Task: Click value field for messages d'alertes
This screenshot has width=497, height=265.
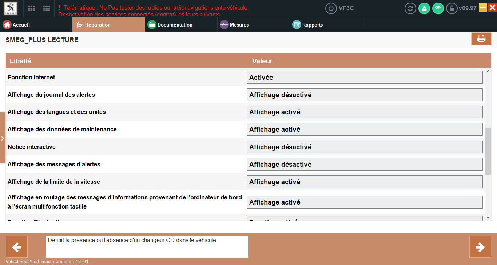Action: [365, 165]
